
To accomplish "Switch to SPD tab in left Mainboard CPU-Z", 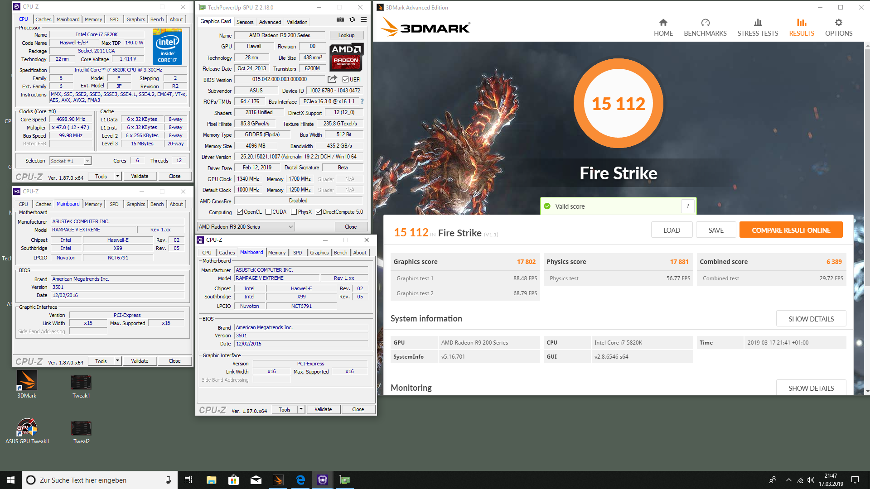I will click(114, 204).
